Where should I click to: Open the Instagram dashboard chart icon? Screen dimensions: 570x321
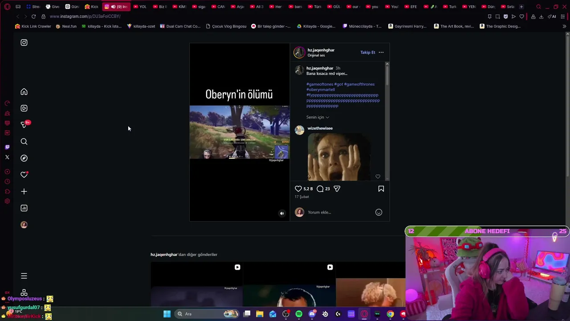(x=24, y=208)
